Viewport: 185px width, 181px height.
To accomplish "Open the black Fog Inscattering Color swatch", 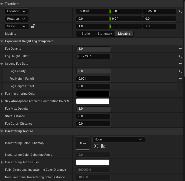I will click(93, 94).
